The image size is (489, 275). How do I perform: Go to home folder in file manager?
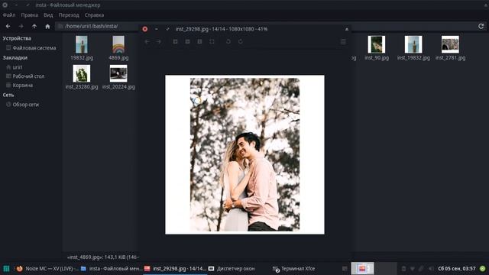47,27
